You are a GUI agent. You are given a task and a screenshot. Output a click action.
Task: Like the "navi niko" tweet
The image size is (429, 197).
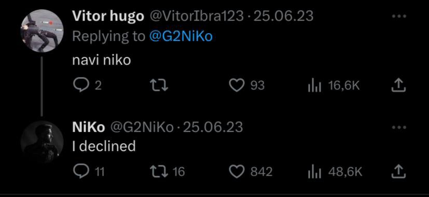237,85
